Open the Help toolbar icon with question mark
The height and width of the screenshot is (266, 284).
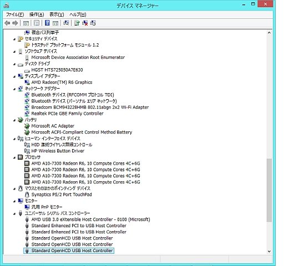tap(47, 23)
